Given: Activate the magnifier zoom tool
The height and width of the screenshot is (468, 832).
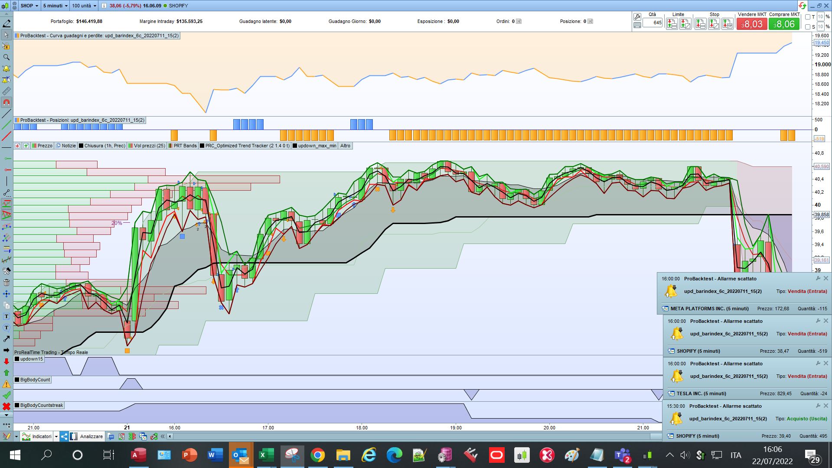Looking at the screenshot, I should pyautogui.click(x=7, y=57).
